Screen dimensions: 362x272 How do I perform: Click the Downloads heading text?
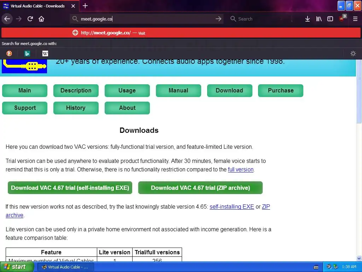139,130
